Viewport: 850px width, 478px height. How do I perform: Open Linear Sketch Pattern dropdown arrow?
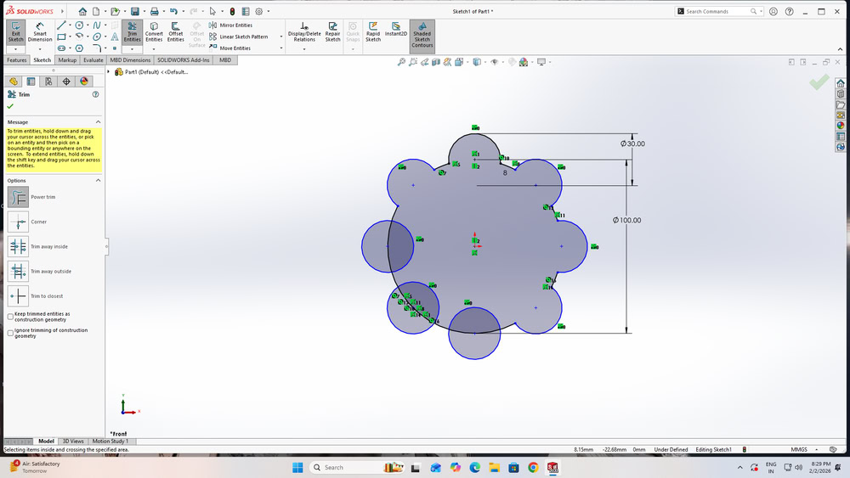280,37
